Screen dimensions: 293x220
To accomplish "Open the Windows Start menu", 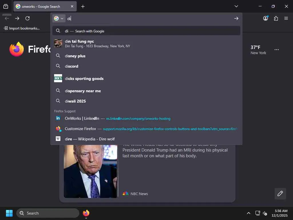I will click(9, 213).
